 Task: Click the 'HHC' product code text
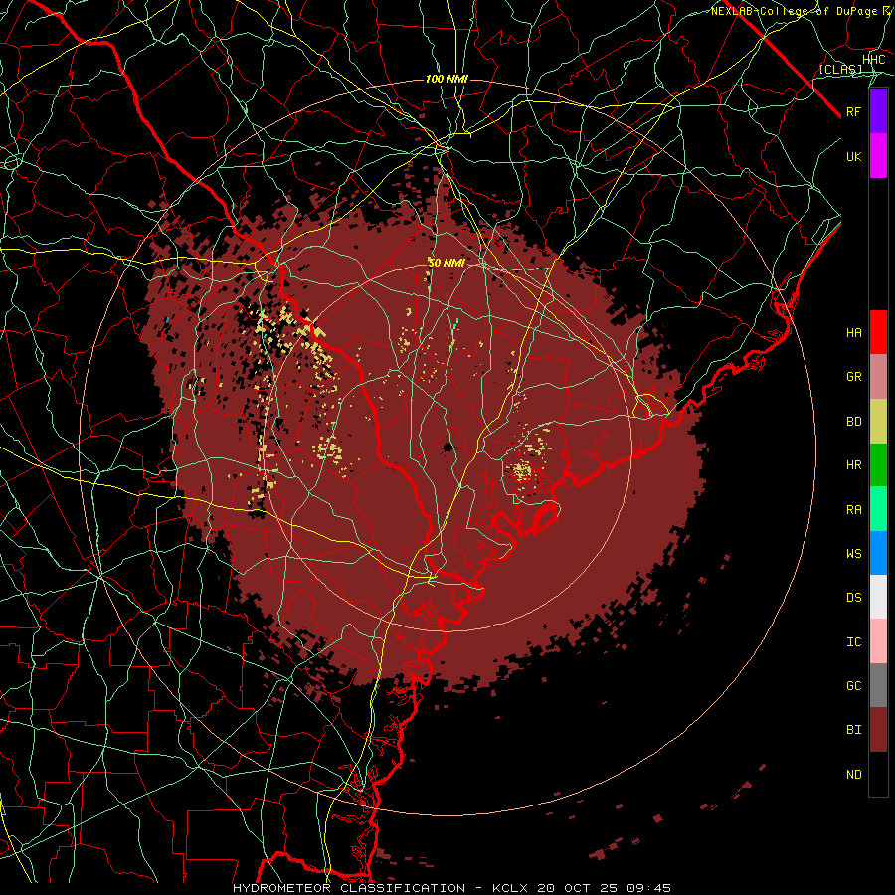pyautogui.click(x=873, y=60)
